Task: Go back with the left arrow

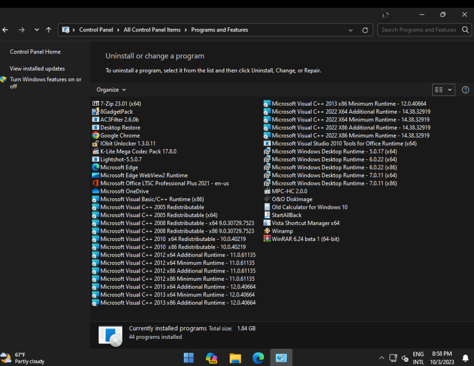Action: click(6, 30)
